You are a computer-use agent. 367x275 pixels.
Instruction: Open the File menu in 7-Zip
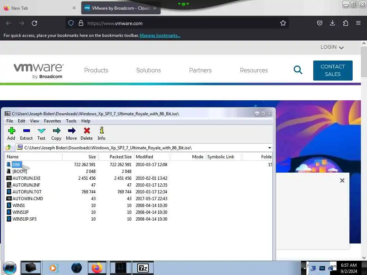coord(10,121)
